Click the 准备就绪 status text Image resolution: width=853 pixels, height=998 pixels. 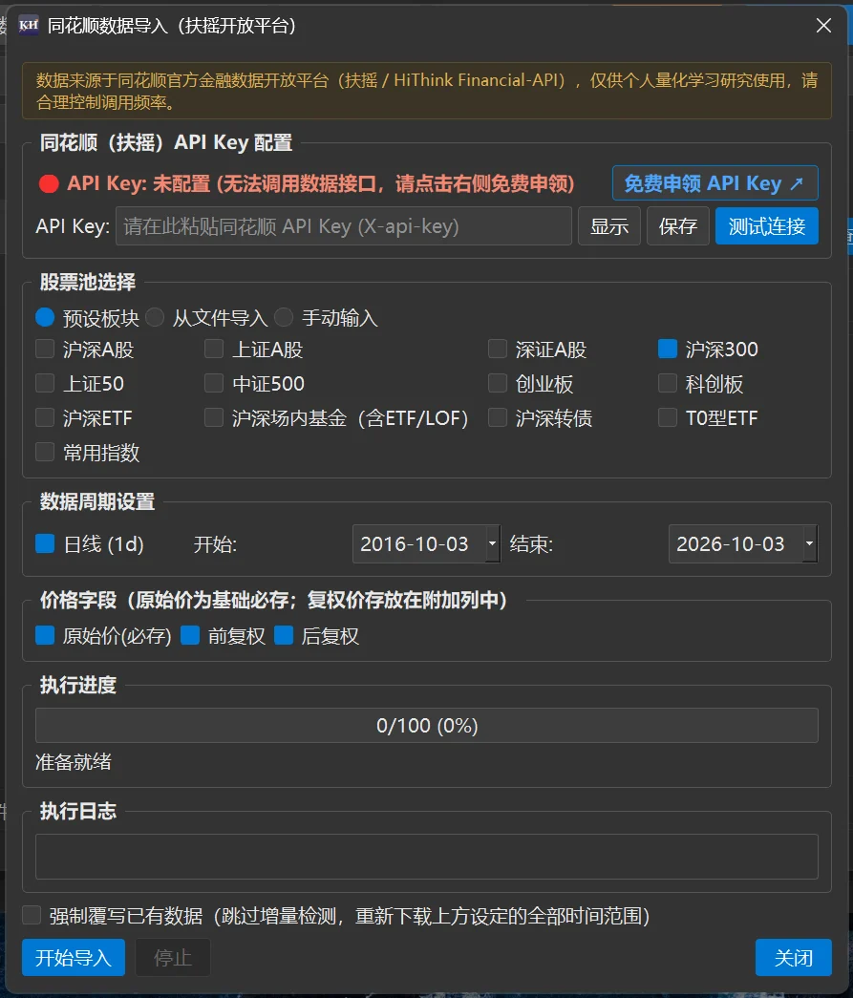tap(74, 762)
